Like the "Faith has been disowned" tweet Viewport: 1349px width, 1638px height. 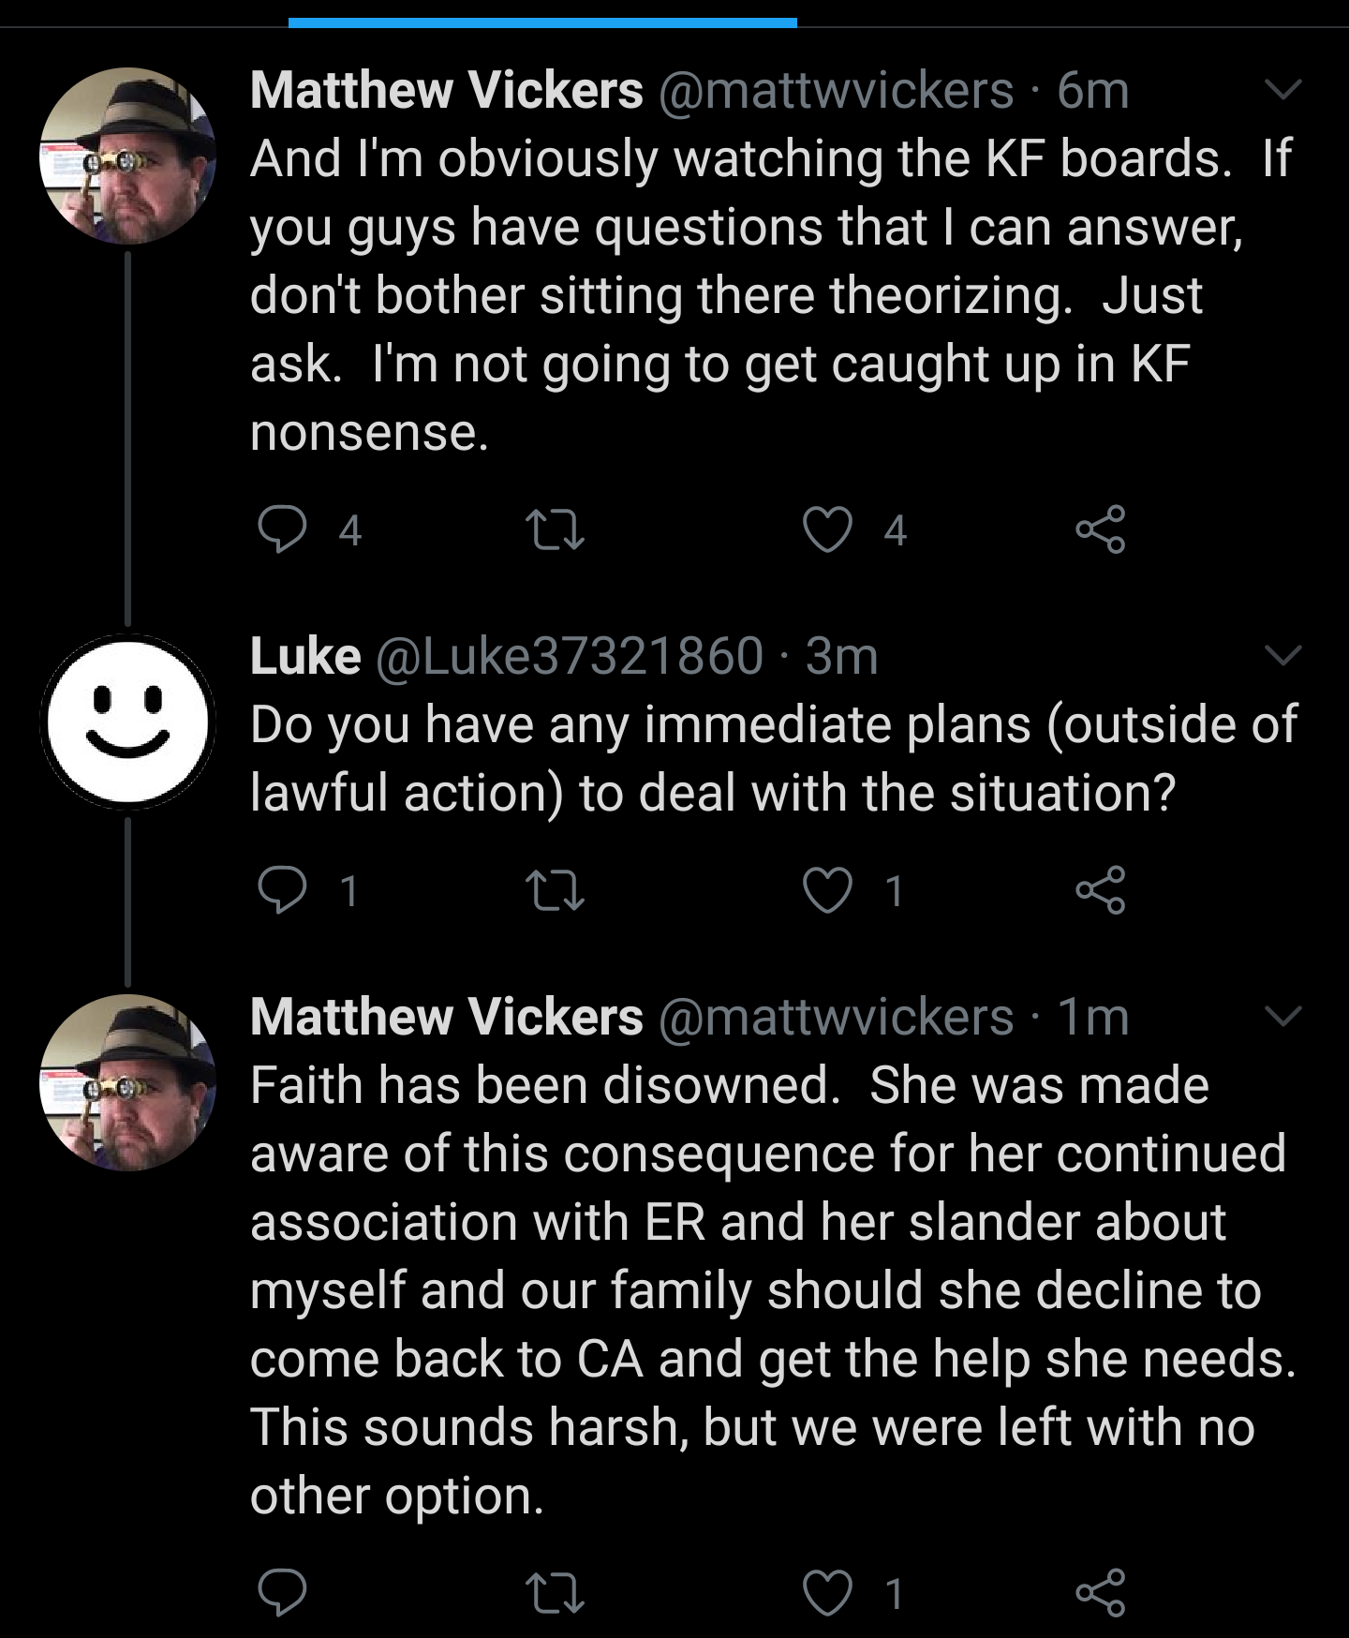coord(827,1592)
